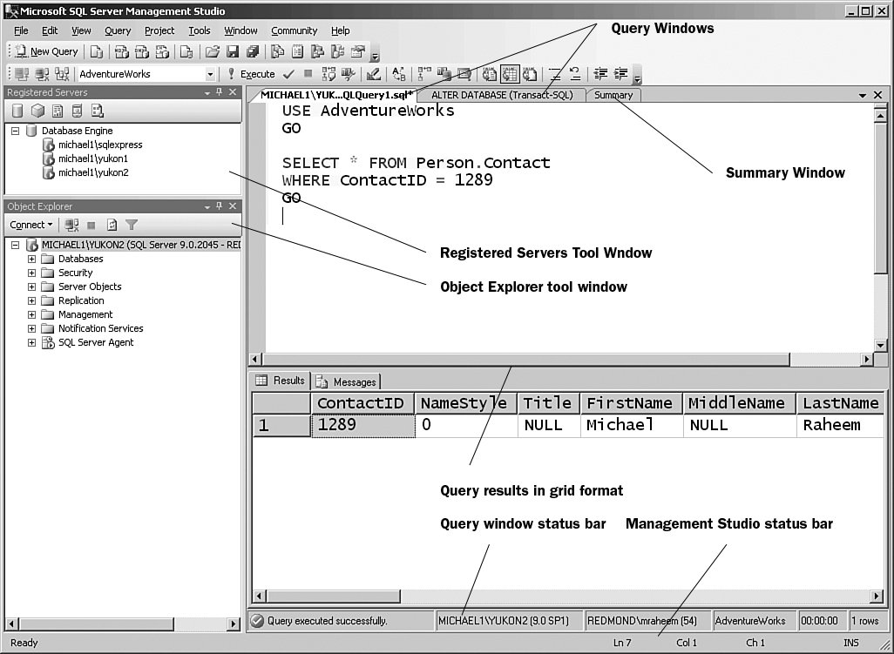Select the Results to Grid option
Screen dimensions: 894x654
[509, 74]
